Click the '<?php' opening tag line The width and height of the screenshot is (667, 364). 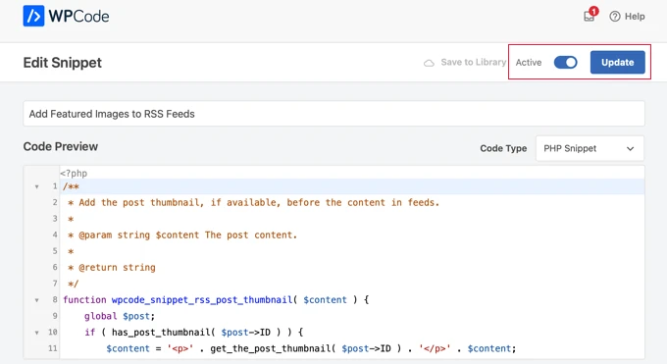click(x=74, y=174)
